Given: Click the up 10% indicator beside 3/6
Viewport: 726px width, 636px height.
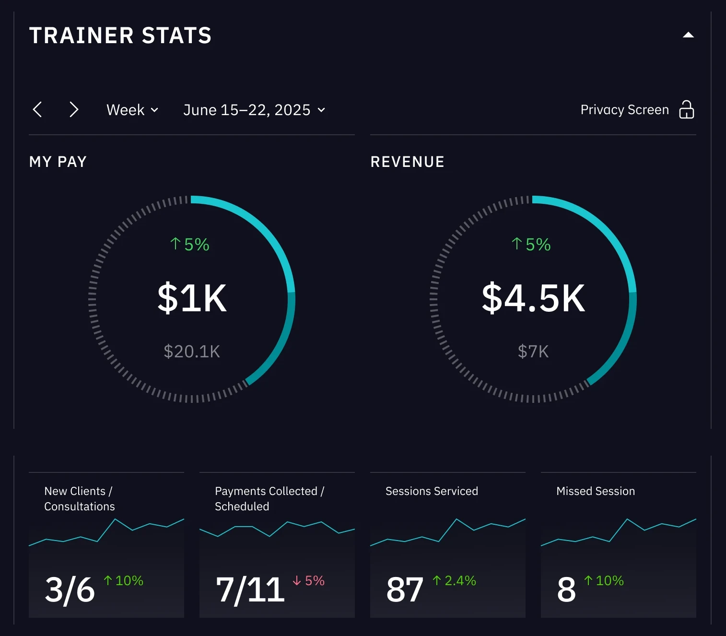Looking at the screenshot, I should [x=123, y=581].
